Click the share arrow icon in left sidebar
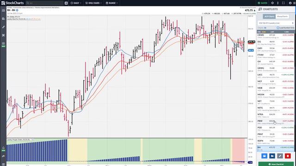Screen dimensions: 296x166 3,156
